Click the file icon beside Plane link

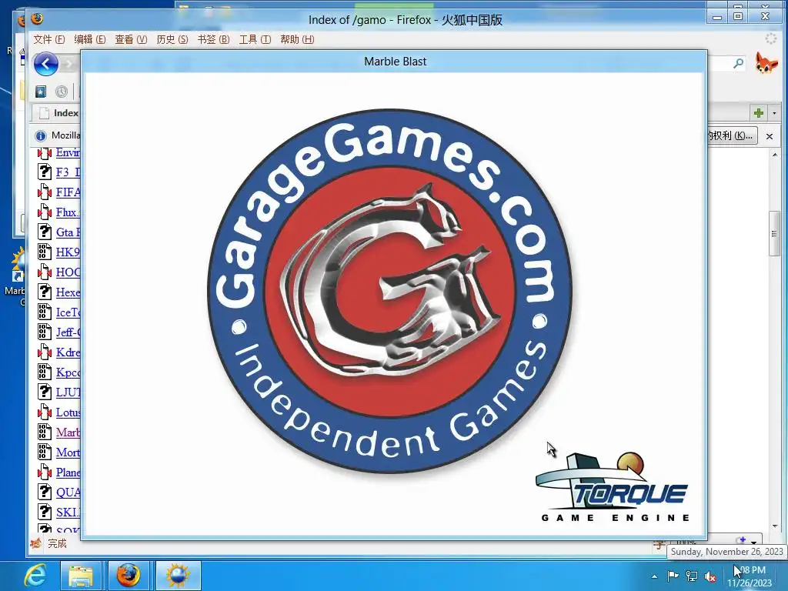(44, 472)
